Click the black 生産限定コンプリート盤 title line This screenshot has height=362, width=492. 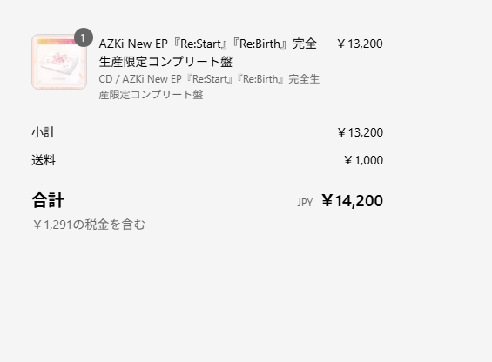tap(165, 62)
